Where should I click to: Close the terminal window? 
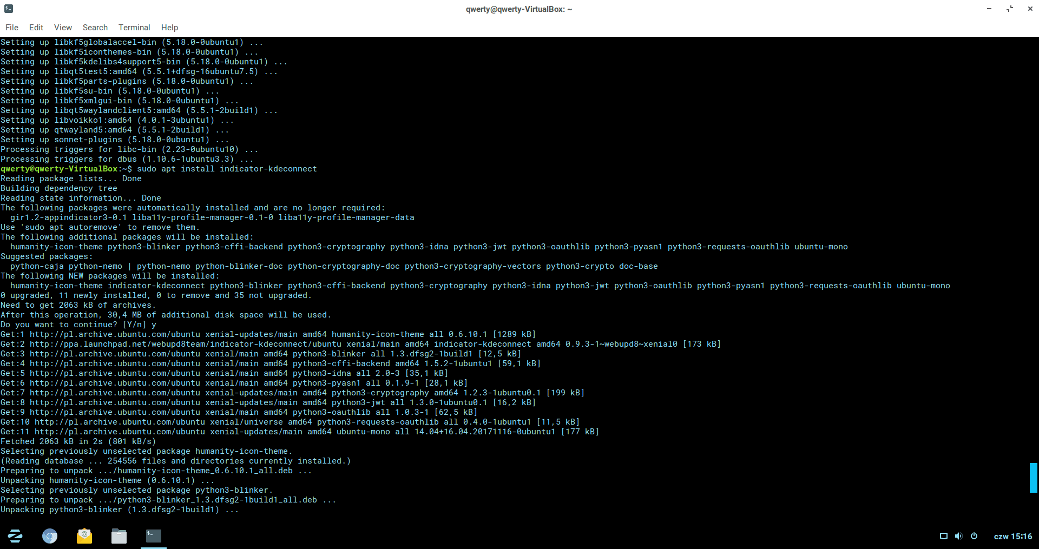[x=1030, y=9]
